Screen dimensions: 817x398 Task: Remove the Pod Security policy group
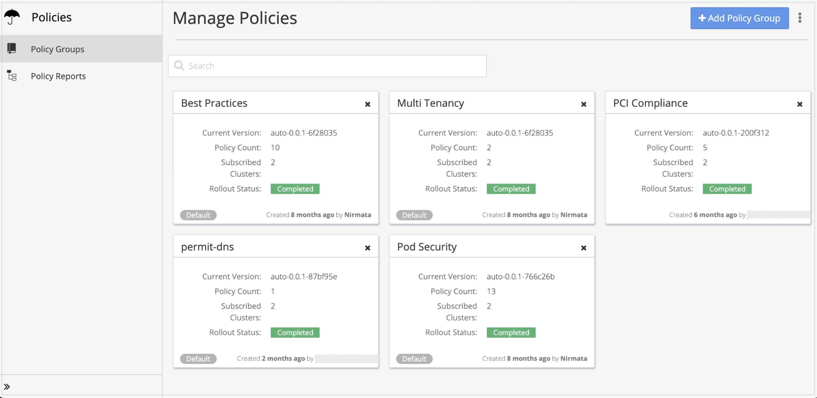pos(583,248)
